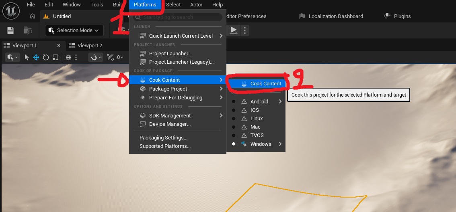Open Packaging Settings...

pyautogui.click(x=163, y=138)
